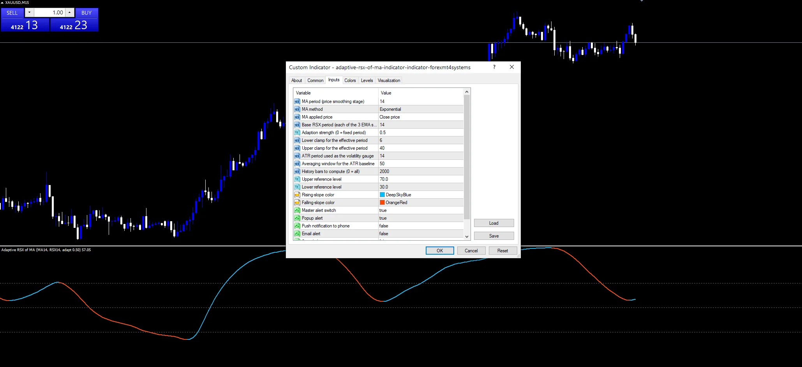Save the current inputs preset
Screen dimensions: 802x367
pyautogui.click(x=494, y=236)
